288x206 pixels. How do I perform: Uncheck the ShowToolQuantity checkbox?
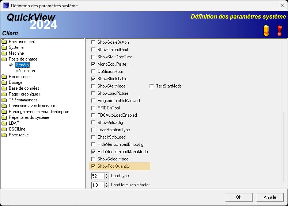click(93, 166)
